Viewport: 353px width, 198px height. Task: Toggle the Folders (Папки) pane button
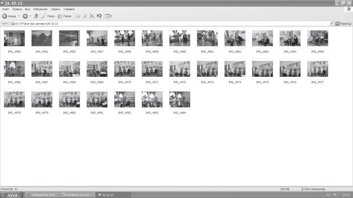coord(65,16)
